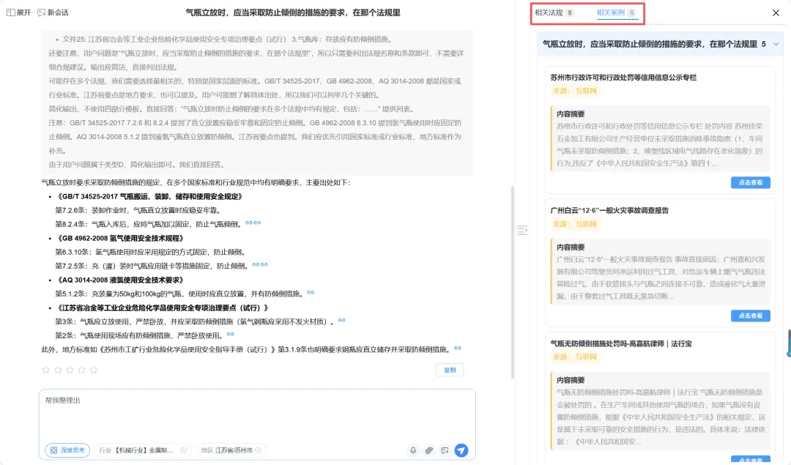Click 《GB 4962-2008 氢气使用安全技术规程》 heading

(x=121, y=239)
